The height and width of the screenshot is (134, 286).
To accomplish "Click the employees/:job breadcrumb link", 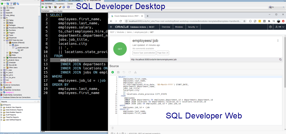I will (141, 32).
